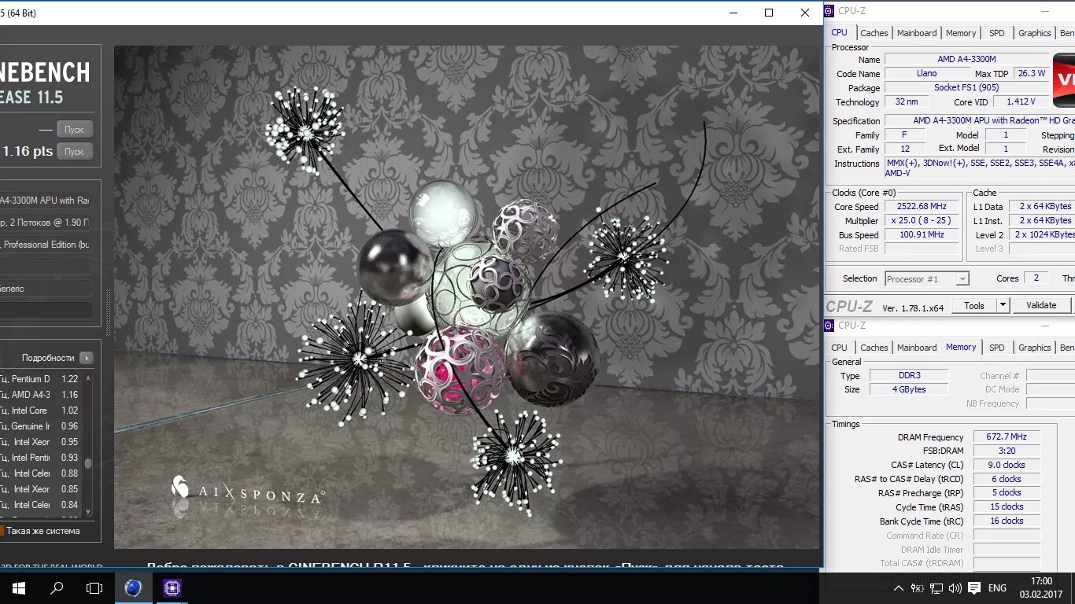Screen dimensions: 1075x604
Task: Click the AMD logo in CPU-Z
Action: 1064,79
